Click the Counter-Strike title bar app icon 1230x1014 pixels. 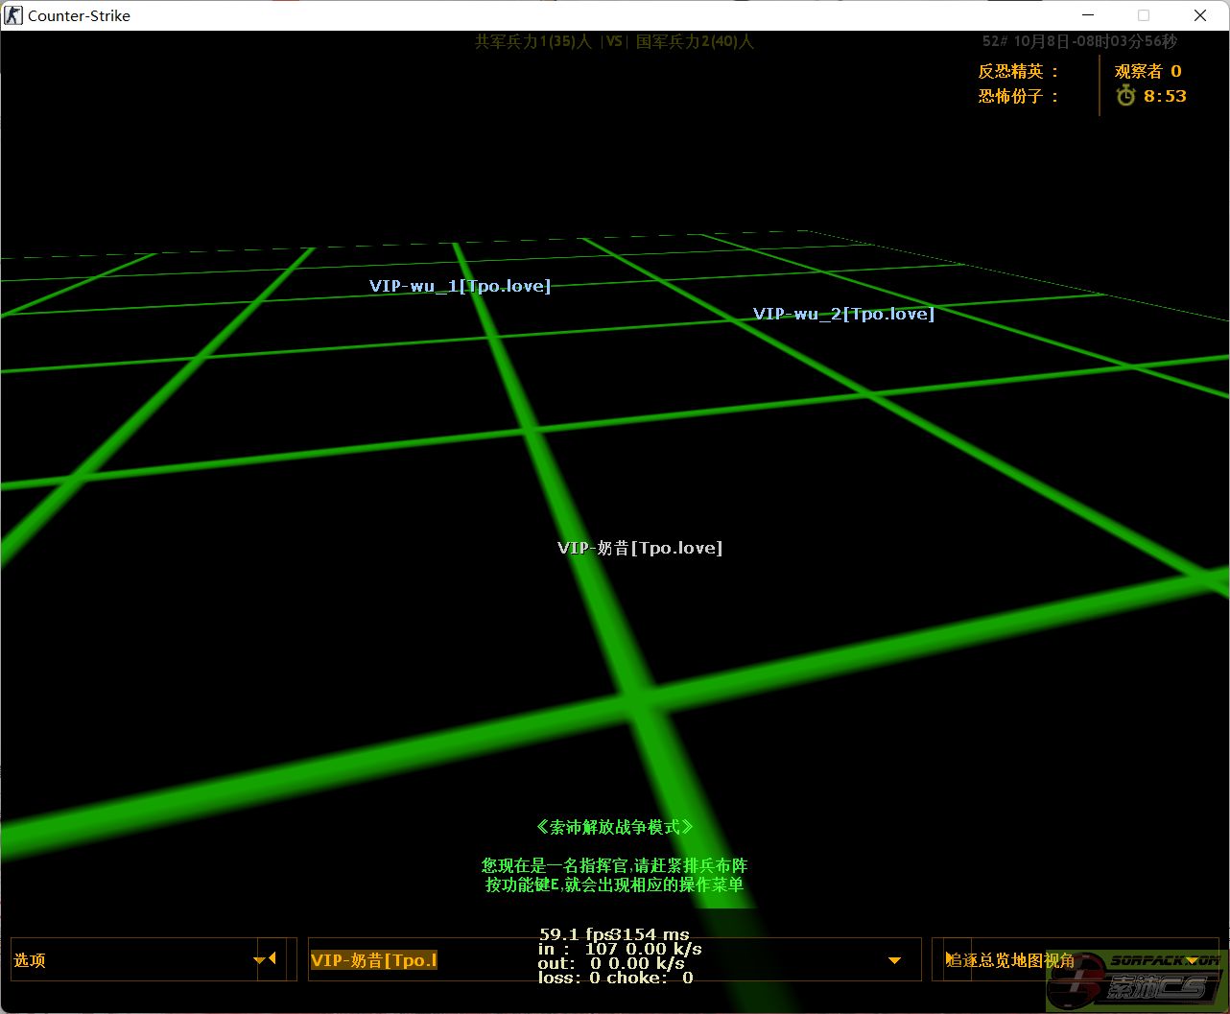(x=13, y=15)
